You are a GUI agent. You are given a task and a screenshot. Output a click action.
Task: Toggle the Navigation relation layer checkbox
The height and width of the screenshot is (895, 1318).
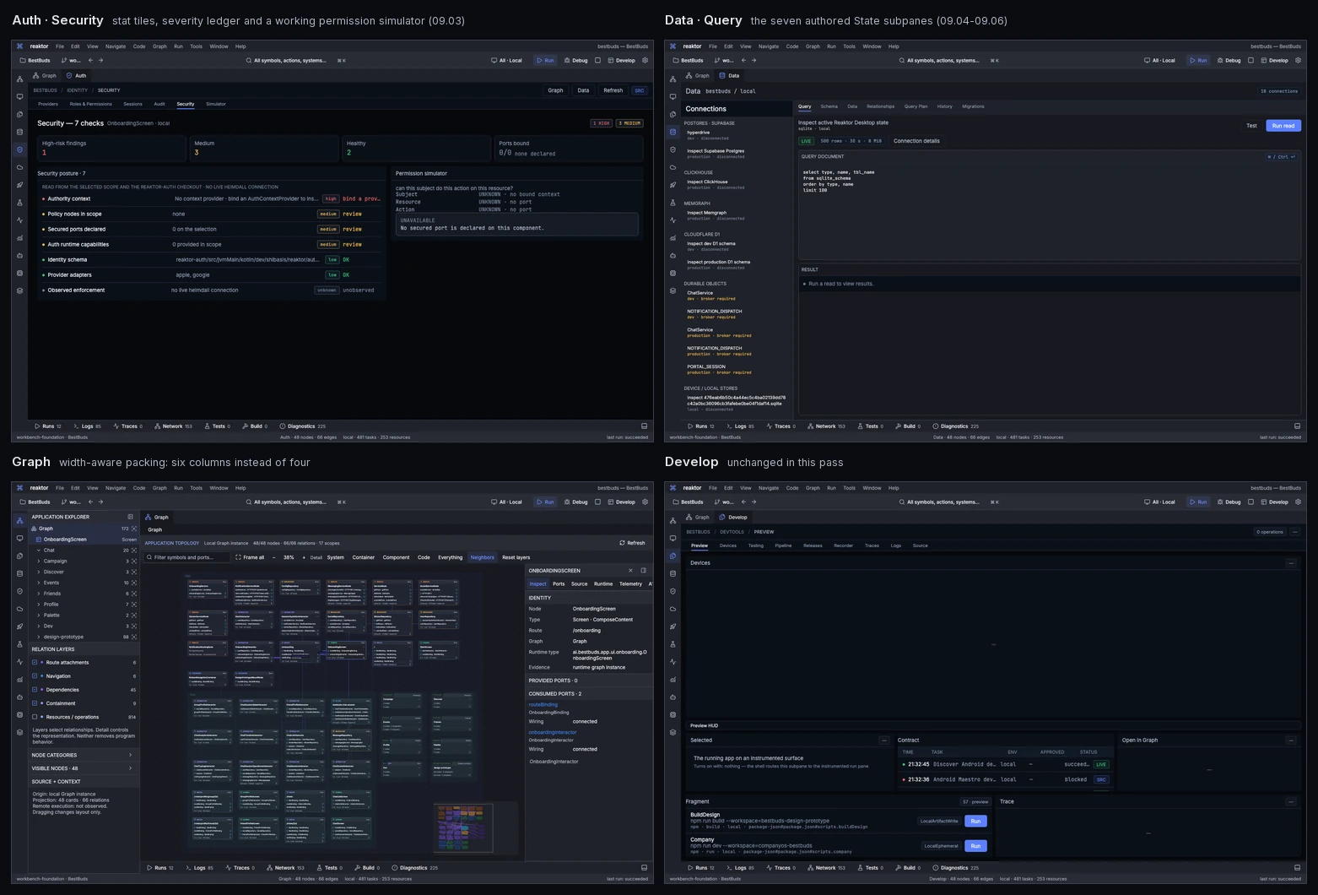coord(35,676)
